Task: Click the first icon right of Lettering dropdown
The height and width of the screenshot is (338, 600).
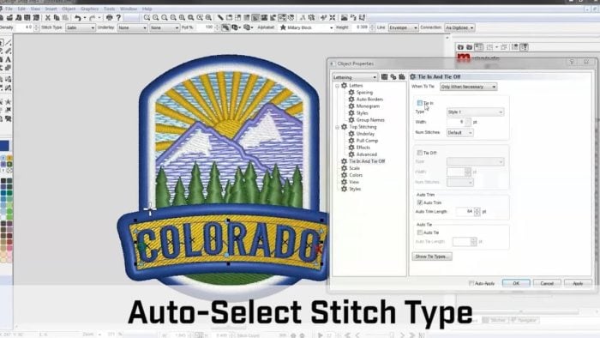Action: [x=384, y=77]
